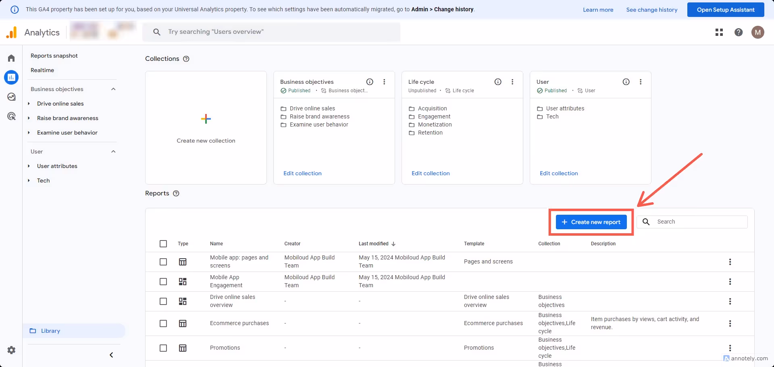Open more options for Drive online sales overview row

730,301
